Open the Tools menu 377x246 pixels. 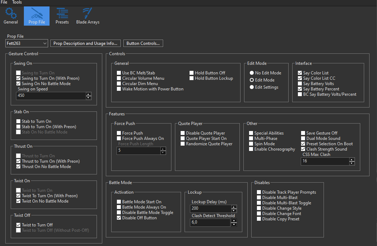(x=17, y=2)
